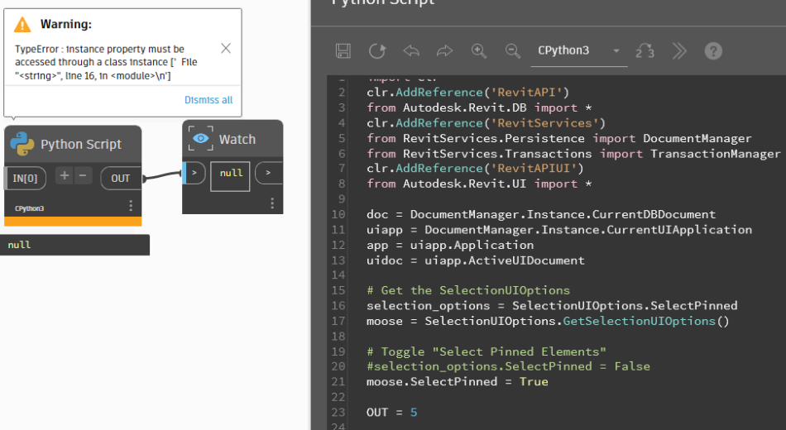Add an input port with the plus button
786x430 pixels.
65,175
